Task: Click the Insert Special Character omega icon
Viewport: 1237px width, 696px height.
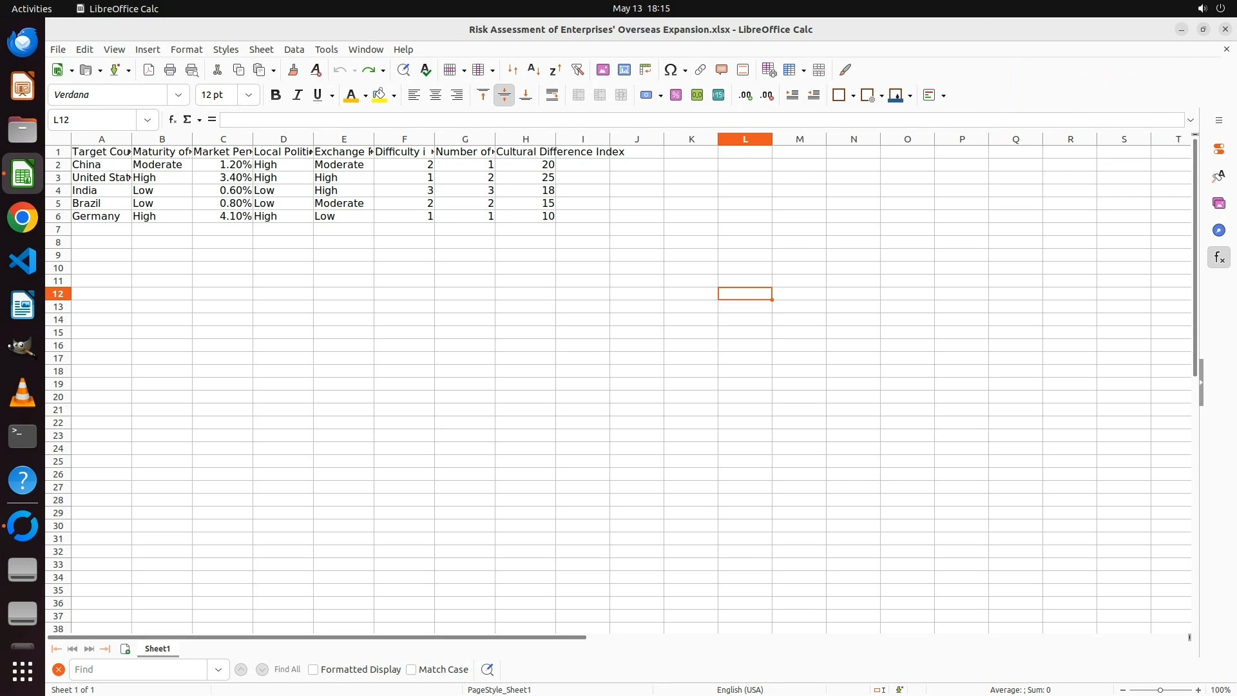Action: [670, 70]
